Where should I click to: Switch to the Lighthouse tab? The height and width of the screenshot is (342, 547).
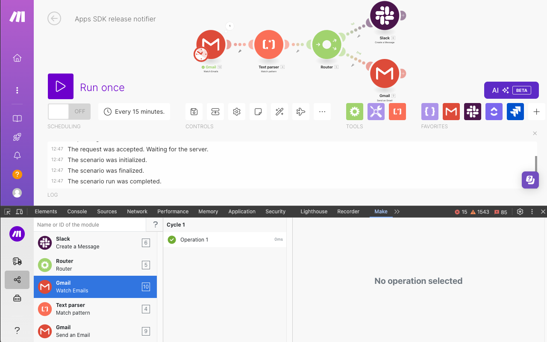click(x=314, y=212)
